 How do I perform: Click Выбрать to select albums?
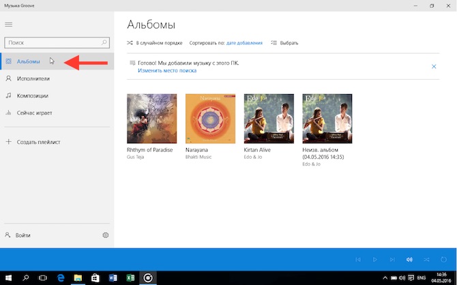click(x=284, y=43)
